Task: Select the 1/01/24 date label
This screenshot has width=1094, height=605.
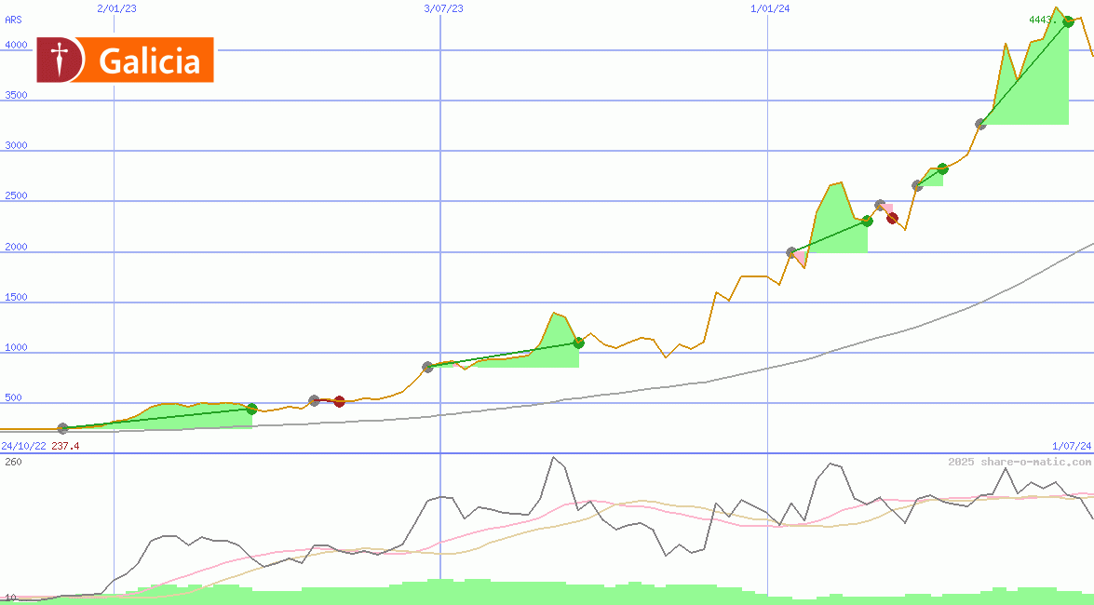Action: point(770,8)
